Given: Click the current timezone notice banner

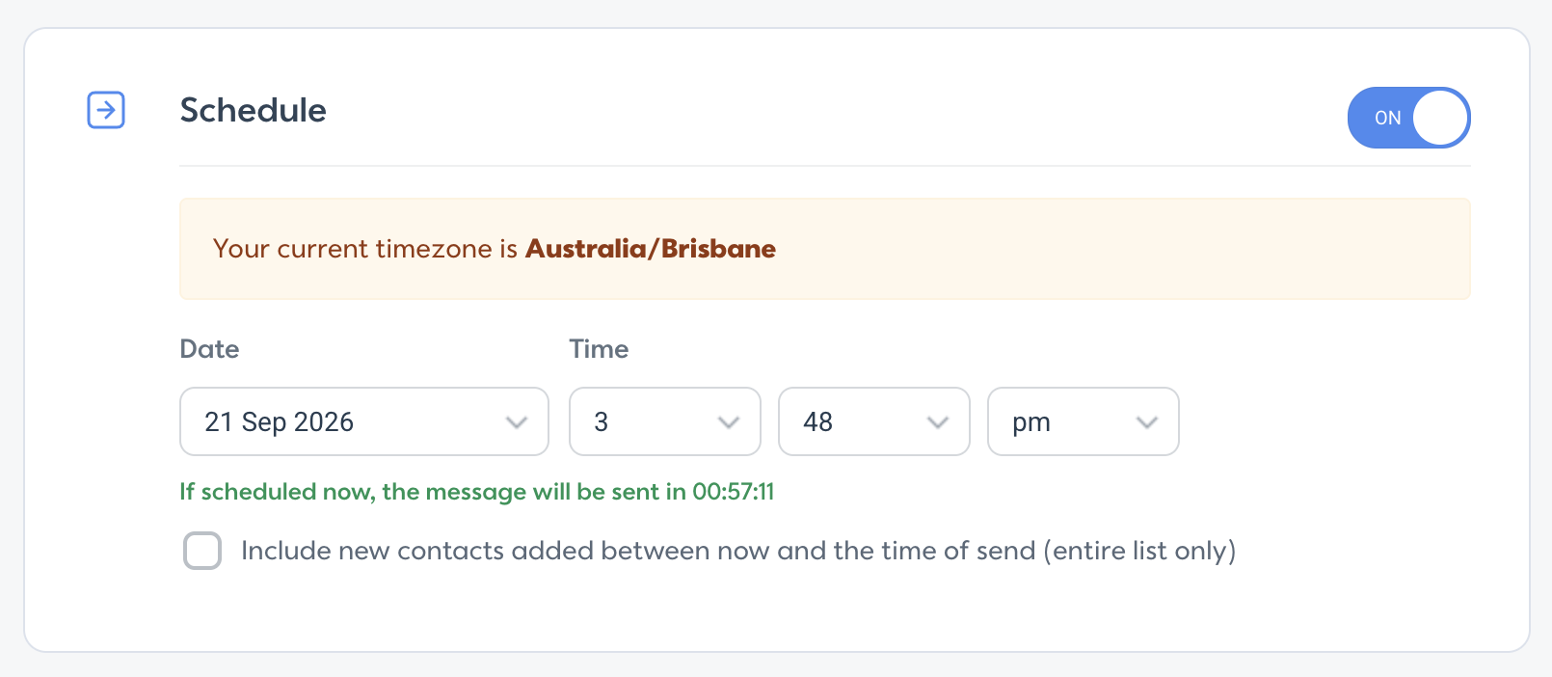Looking at the screenshot, I should (825, 249).
